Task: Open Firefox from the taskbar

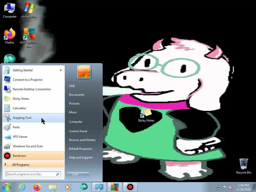Action: click(x=37, y=187)
